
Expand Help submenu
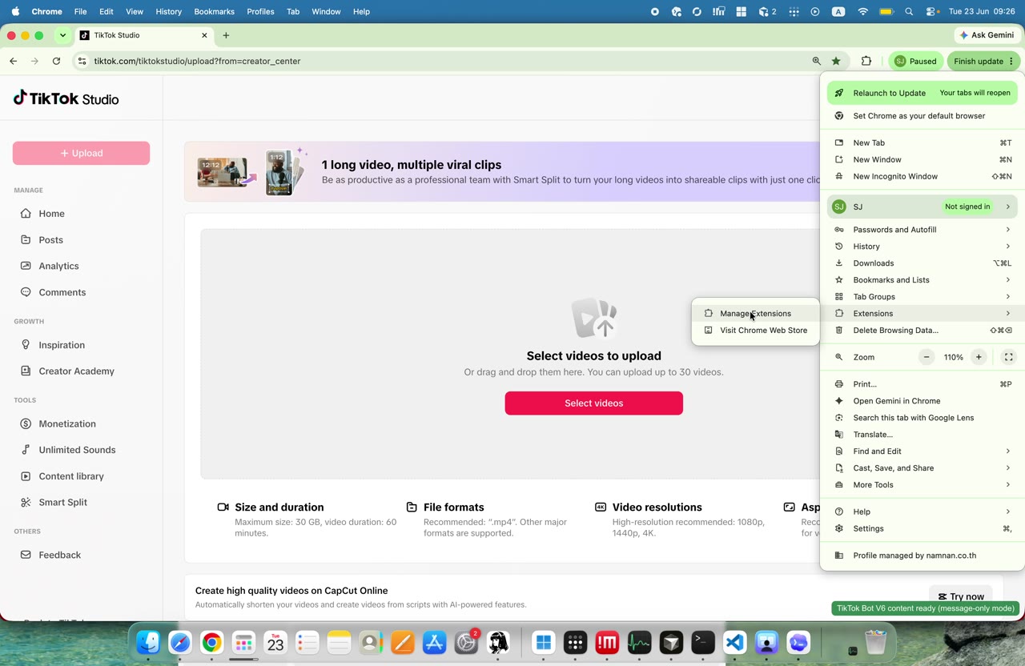922,512
